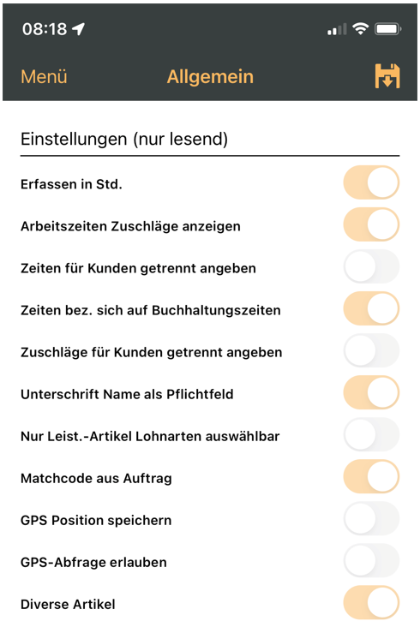The height and width of the screenshot is (627, 420).
Task: Disable Arbeitszeiten Zuschläge anzeigen switch
Action: pos(371,224)
